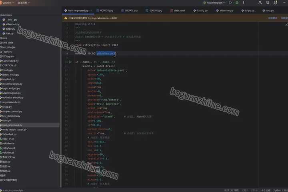This screenshot has width=288, height=192.
Task: Select yolo11n.pt in the project tree
Action: click(7, 139)
